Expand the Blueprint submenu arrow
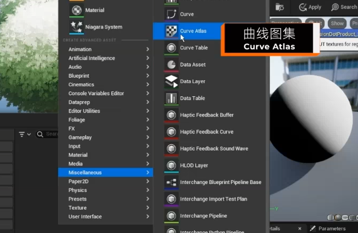Viewport: 358px width, 233px height. [147, 76]
